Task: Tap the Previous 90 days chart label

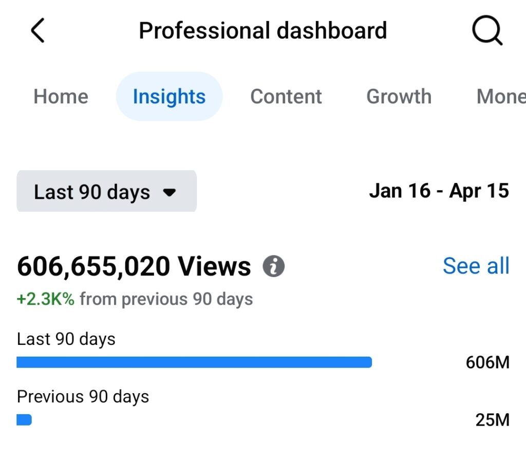Action: 83,397
